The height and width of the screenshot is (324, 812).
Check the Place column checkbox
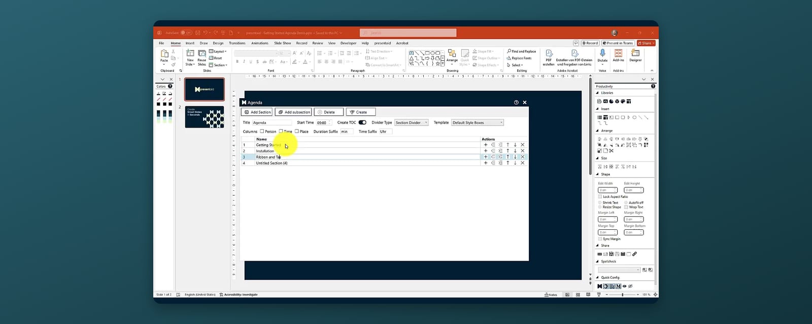(297, 131)
